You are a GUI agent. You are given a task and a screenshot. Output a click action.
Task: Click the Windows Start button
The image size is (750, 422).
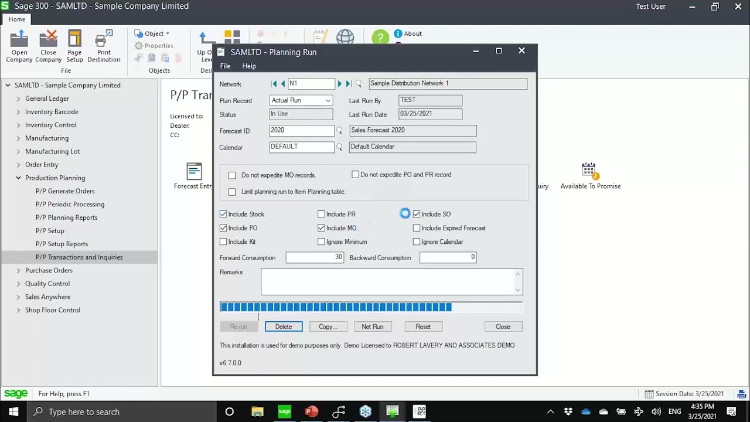click(x=13, y=411)
